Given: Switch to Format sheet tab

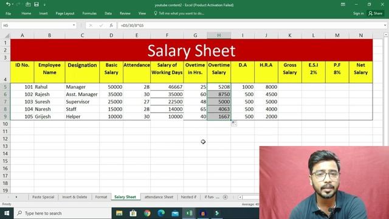Looking at the screenshot, I should tap(102, 197).
